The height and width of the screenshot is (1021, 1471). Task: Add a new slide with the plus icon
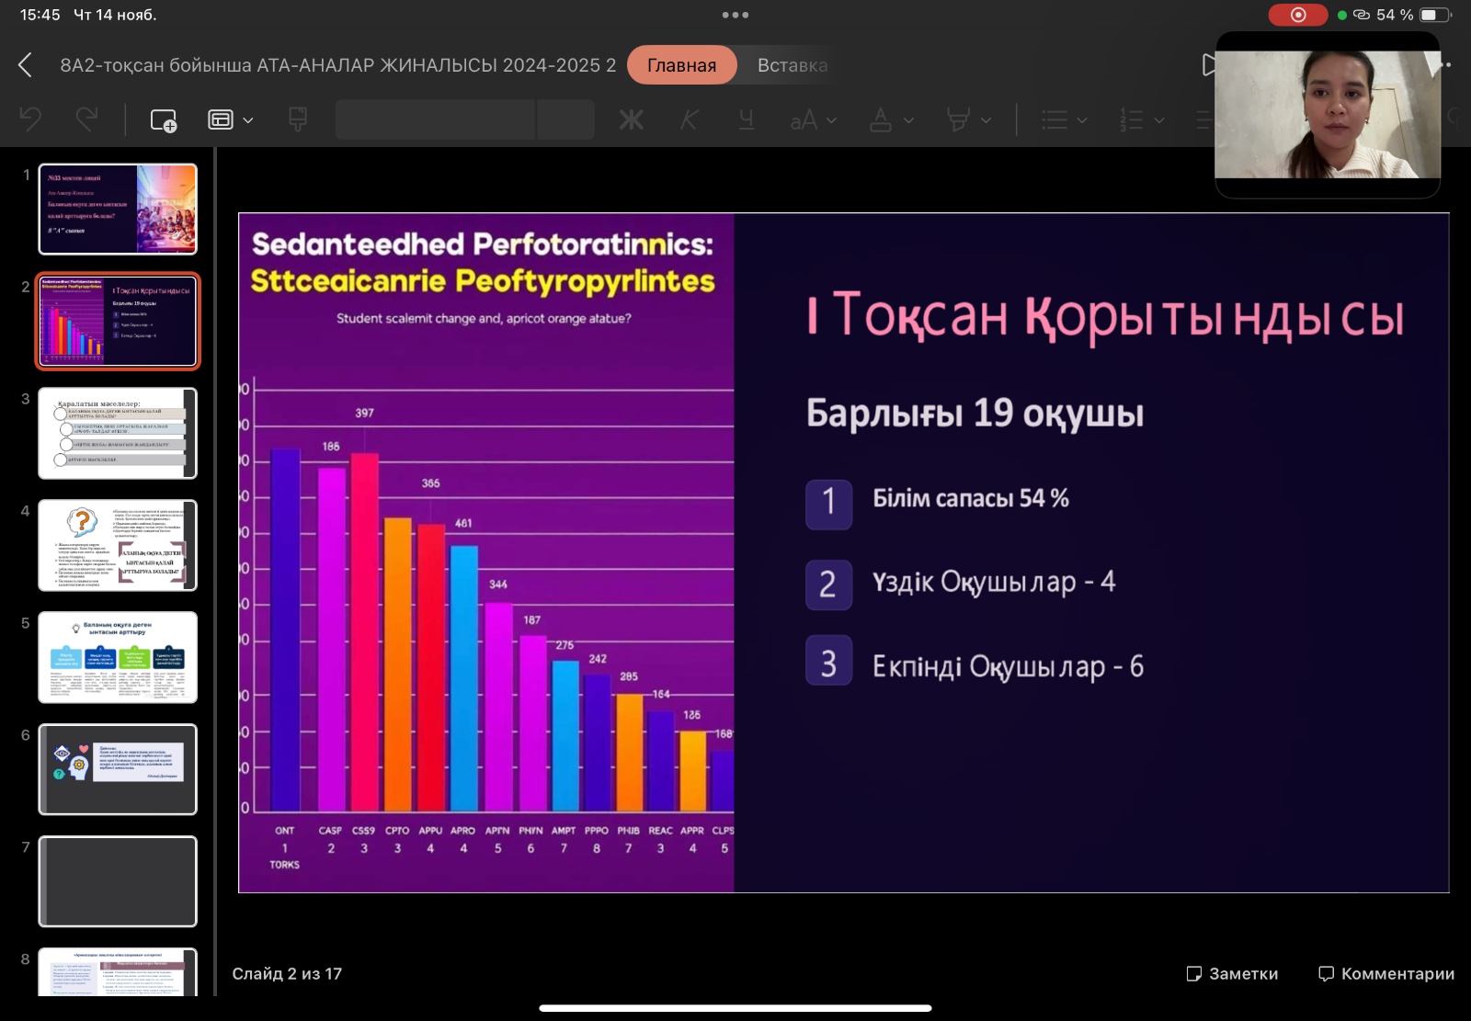(164, 120)
